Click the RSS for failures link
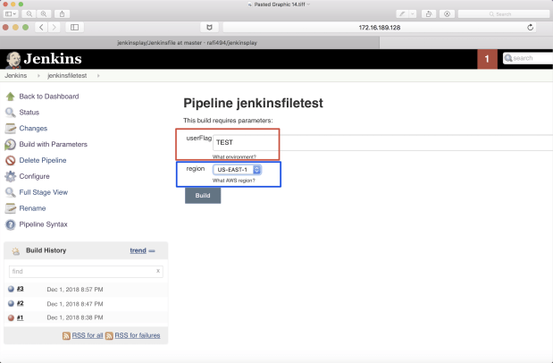The width and height of the screenshot is (553, 363). pos(138,335)
